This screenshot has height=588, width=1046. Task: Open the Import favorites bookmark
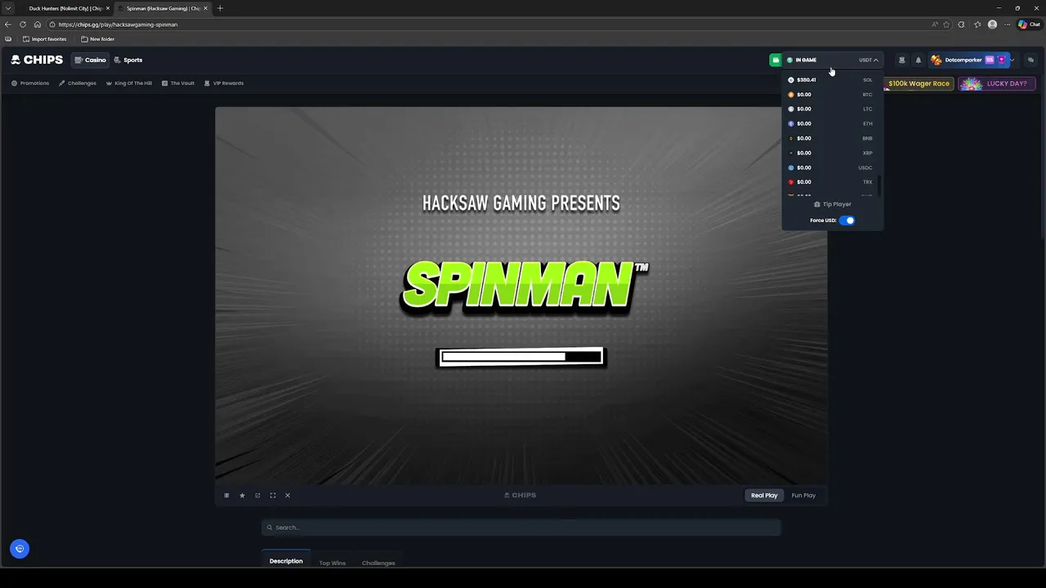coord(45,39)
